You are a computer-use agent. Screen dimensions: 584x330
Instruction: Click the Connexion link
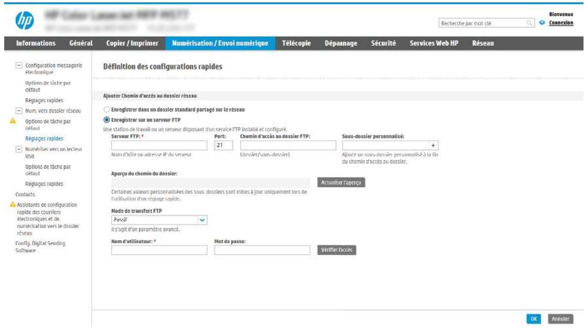point(561,23)
